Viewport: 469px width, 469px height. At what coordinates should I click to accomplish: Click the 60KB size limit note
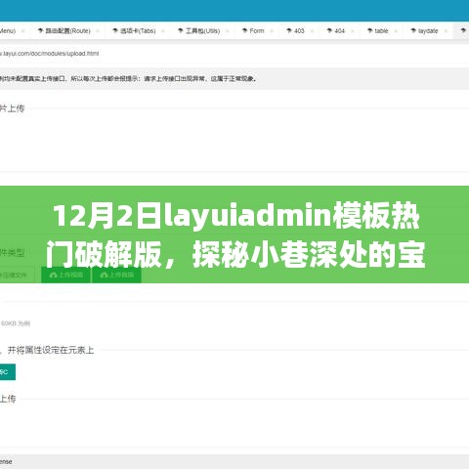coord(16,323)
